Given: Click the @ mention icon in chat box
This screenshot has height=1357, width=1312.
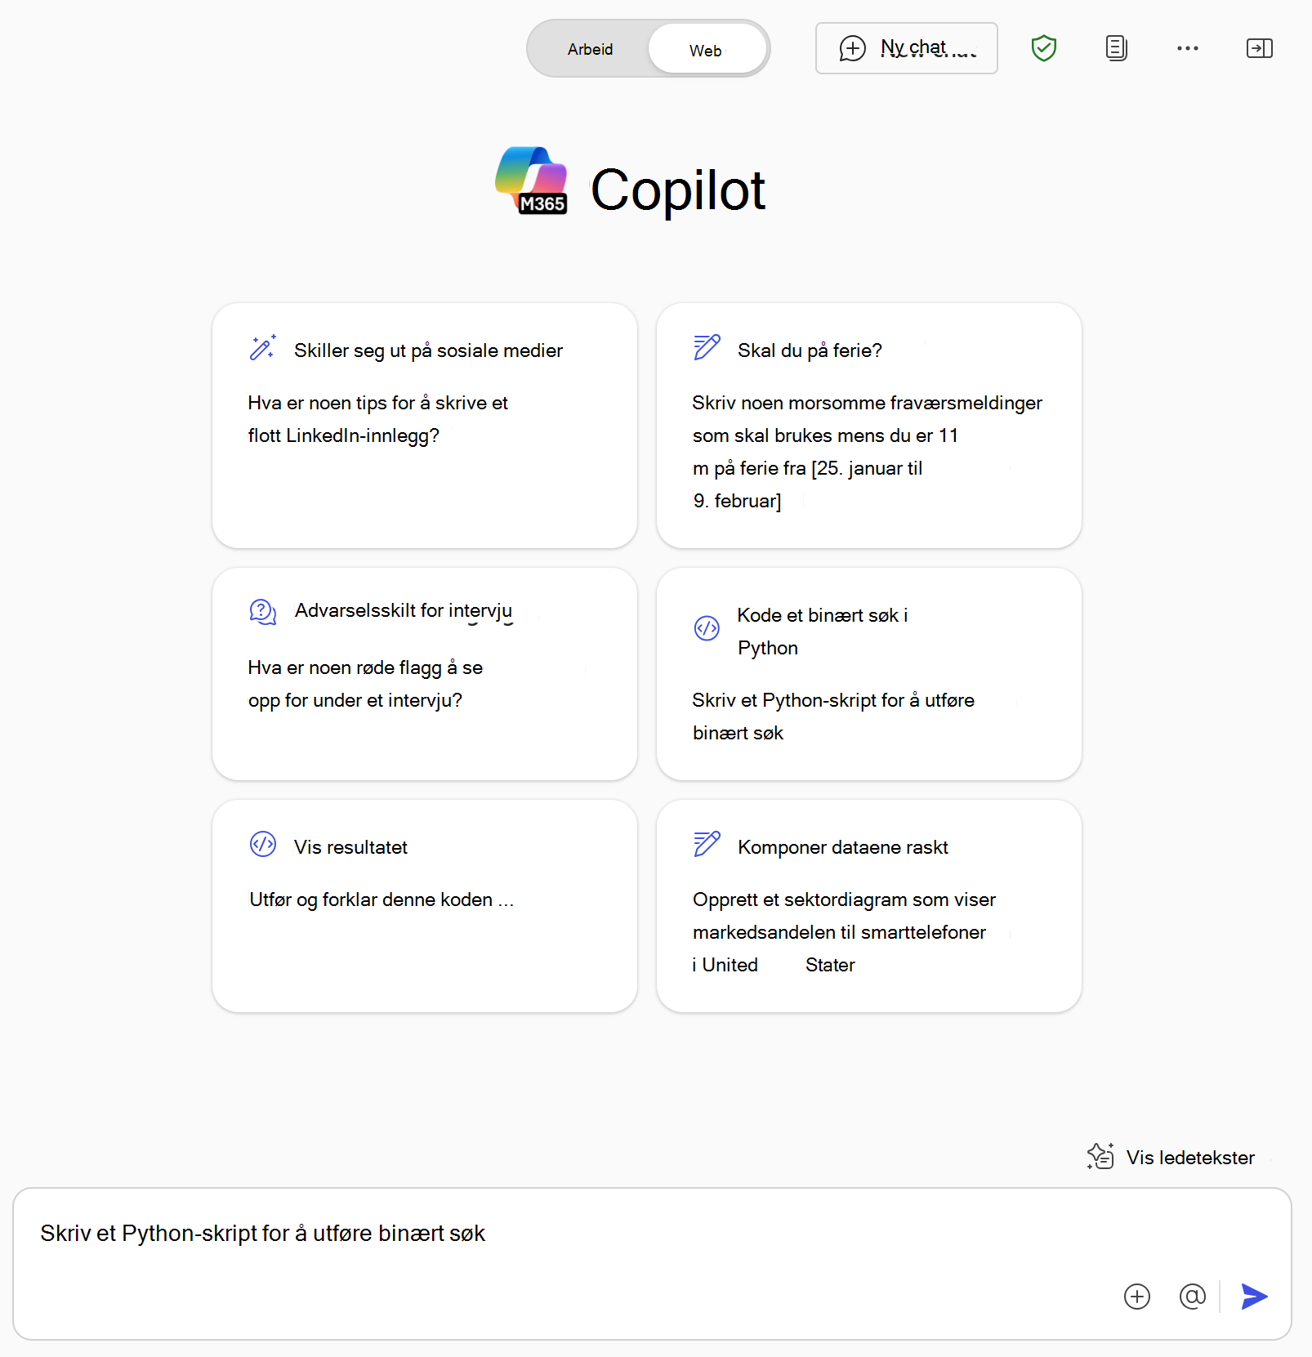Looking at the screenshot, I should pyautogui.click(x=1192, y=1297).
